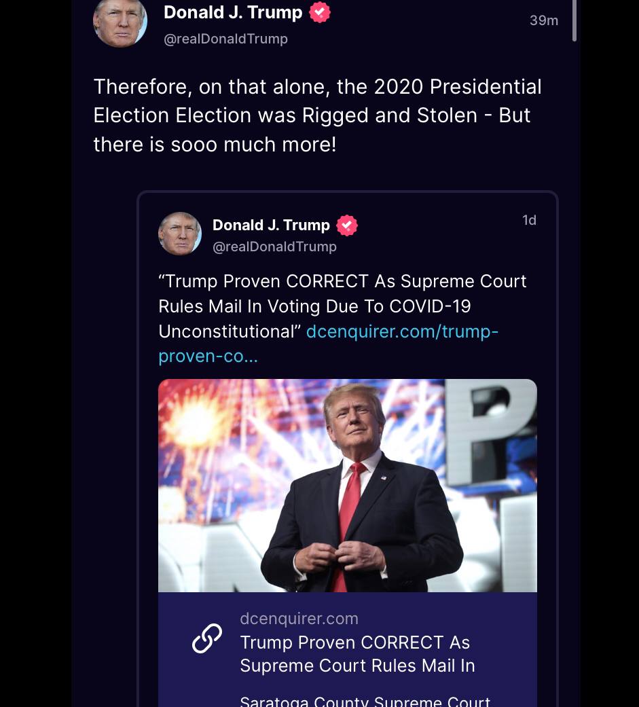
Task: Click the verified badge in the quoted post
Action: [x=347, y=225]
